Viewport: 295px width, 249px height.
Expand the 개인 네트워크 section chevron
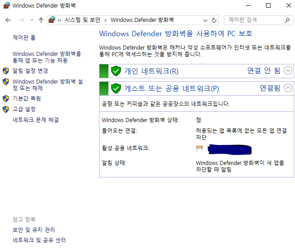click(288, 71)
